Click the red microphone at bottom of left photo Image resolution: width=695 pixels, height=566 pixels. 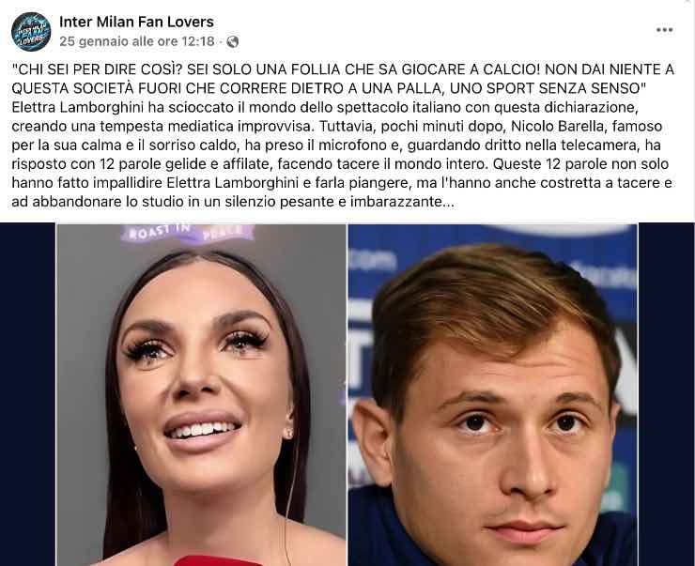[216, 560]
